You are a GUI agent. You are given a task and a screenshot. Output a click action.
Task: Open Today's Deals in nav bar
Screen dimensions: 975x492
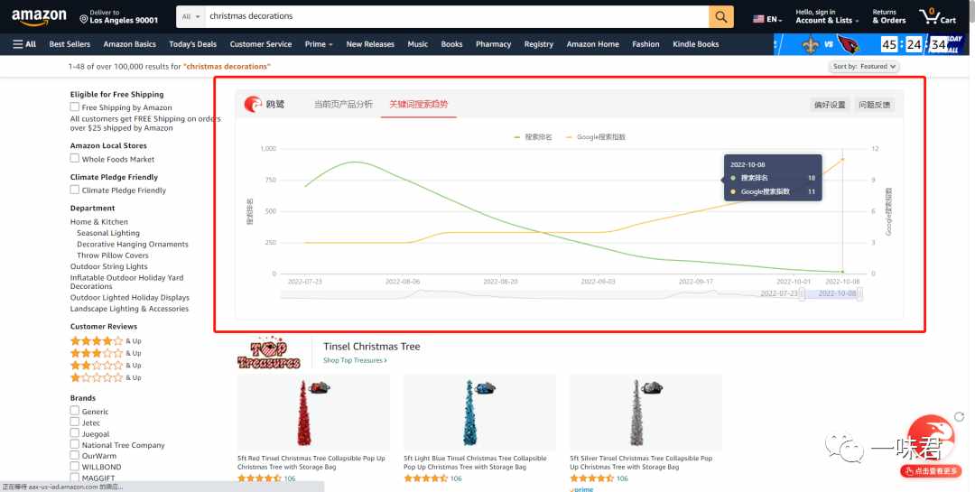[193, 44]
